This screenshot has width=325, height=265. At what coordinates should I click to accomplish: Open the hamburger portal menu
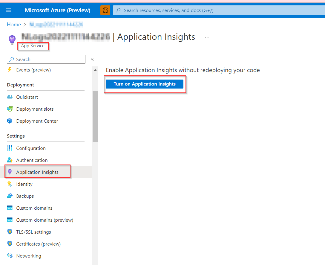pyautogui.click(x=8, y=10)
